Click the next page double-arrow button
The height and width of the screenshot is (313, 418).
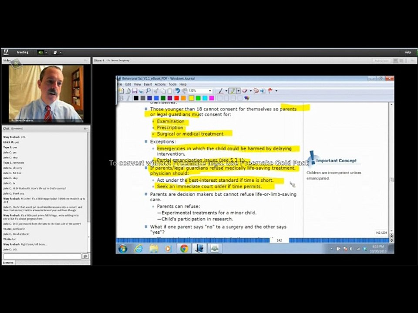(x=391, y=240)
